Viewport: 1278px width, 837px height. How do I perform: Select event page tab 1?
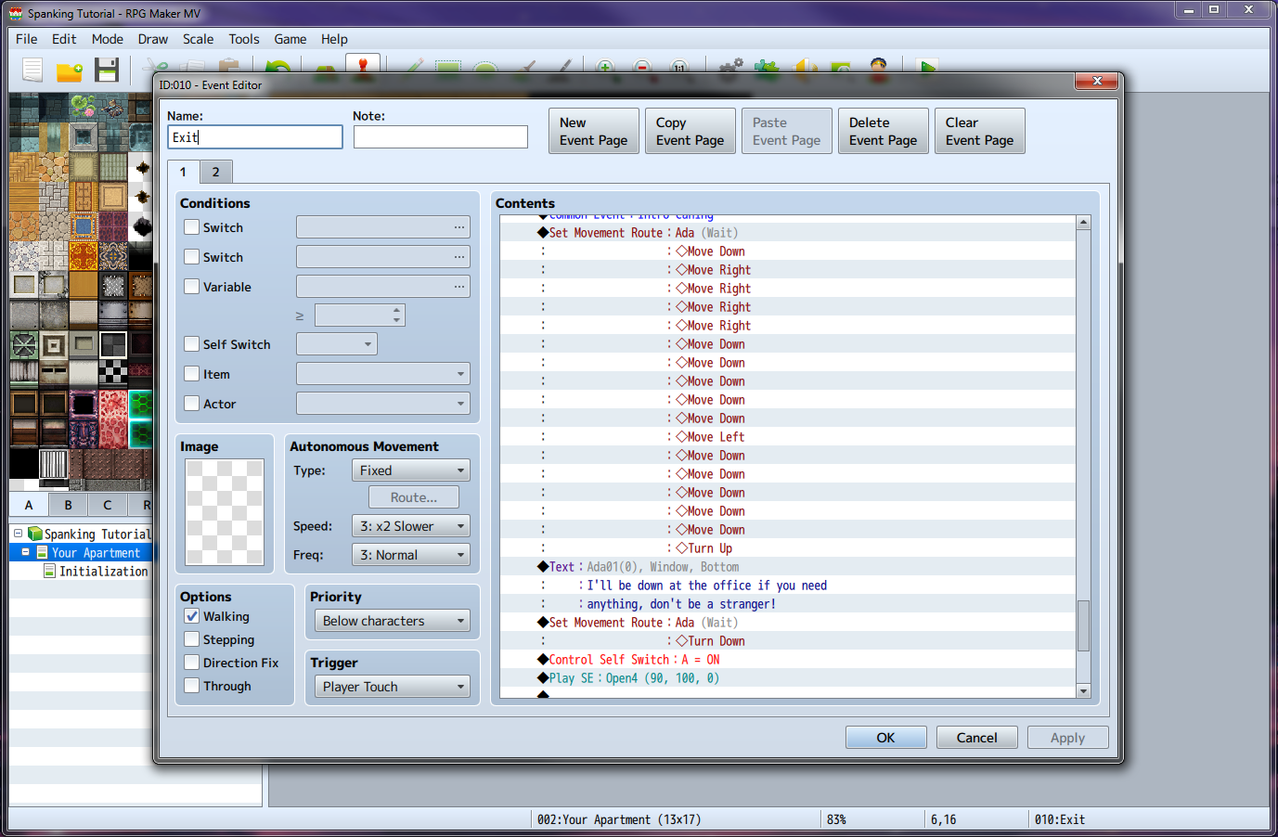tap(183, 172)
